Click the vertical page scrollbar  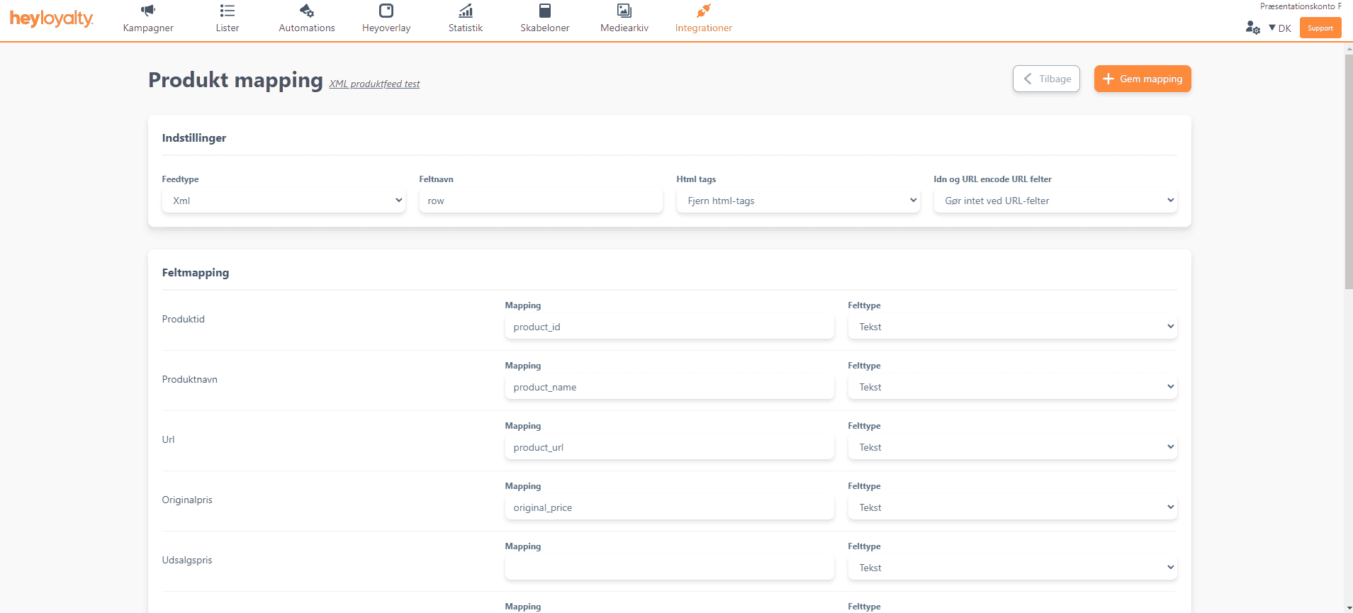(1348, 170)
